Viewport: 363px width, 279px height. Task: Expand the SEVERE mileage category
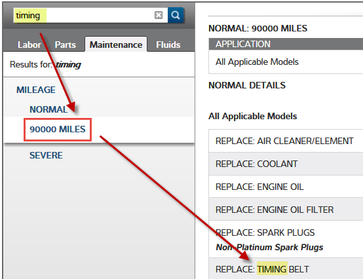pos(46,155)
